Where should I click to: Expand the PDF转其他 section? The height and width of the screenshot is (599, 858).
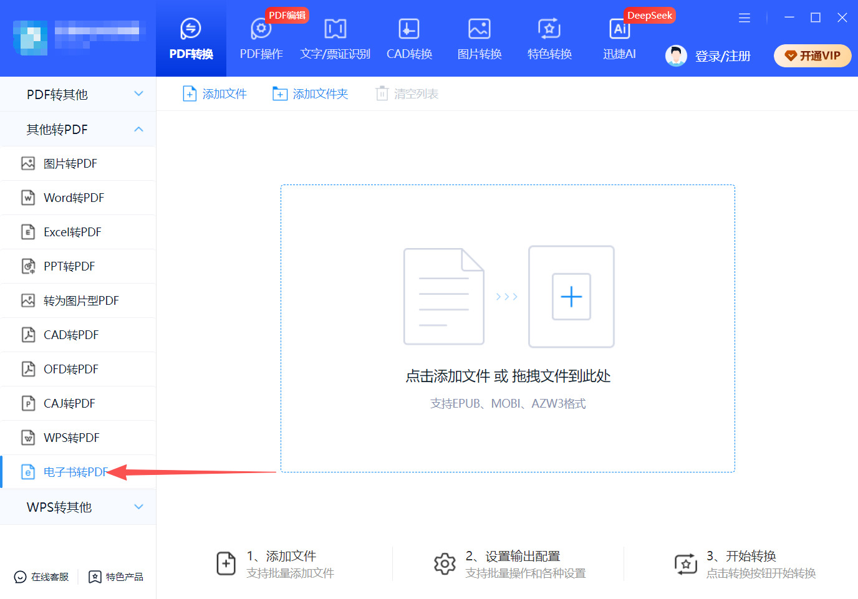[x=78, y=94]
